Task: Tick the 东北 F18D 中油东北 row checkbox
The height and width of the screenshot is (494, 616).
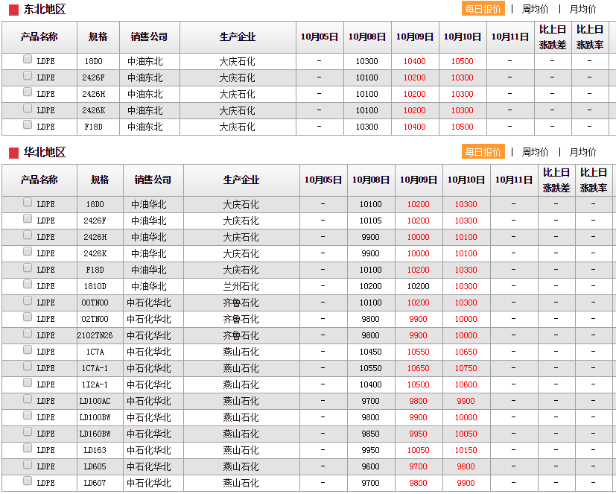Action: pos(28,124)
